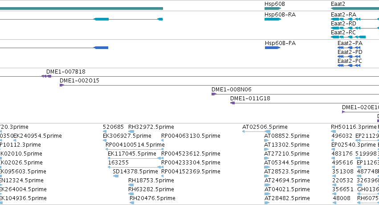This screenshot has height=205, width=379.
Task: Select EST RH50116.3prime
Action: click(354, 127)
